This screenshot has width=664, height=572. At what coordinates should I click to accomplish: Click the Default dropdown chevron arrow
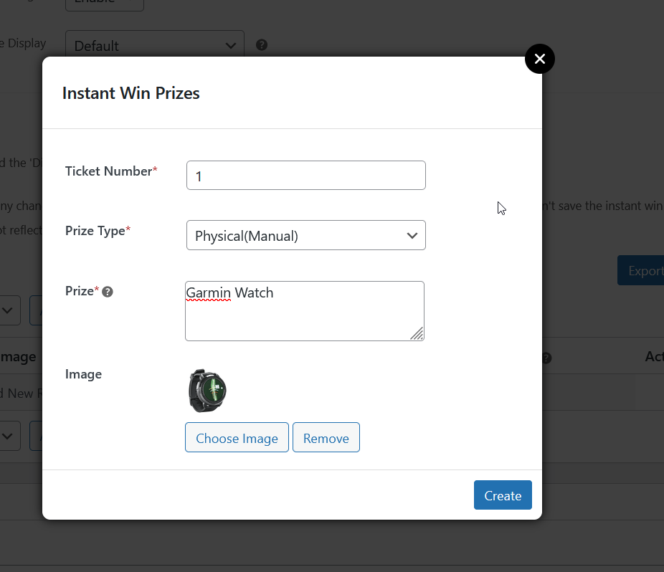[x=231, y=45]
